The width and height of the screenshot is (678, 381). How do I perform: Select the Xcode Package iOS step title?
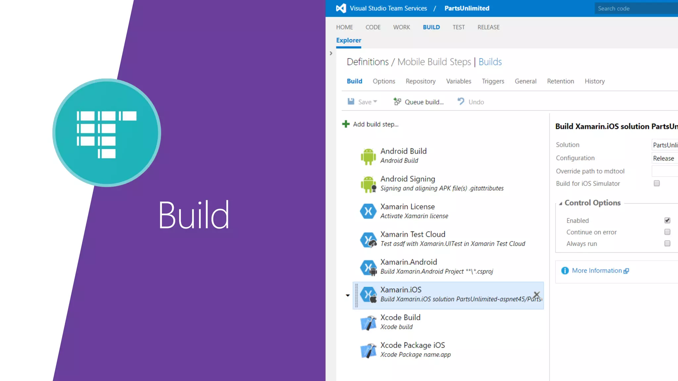(x=412, y=345)
